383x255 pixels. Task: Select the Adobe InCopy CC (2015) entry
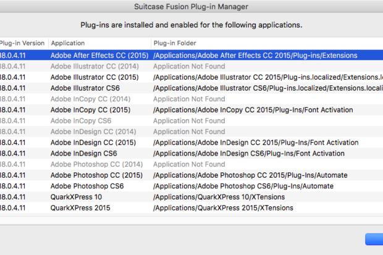click(90, 110)
